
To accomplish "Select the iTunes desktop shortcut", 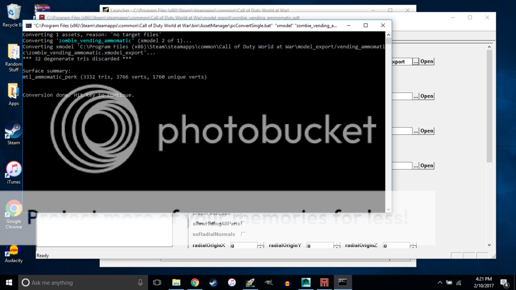I will click(13, 173).
